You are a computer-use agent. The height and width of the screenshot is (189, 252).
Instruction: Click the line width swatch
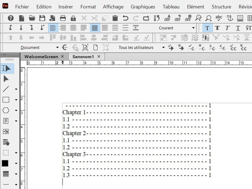(6, 174)
